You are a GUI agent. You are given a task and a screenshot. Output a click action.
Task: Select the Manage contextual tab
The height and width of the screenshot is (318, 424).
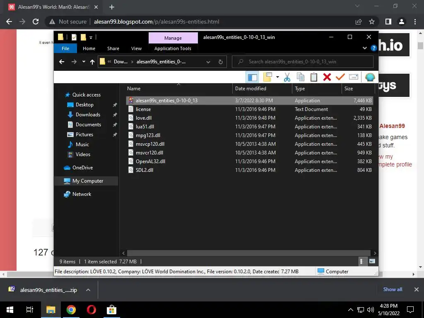(x=173, y=38)
